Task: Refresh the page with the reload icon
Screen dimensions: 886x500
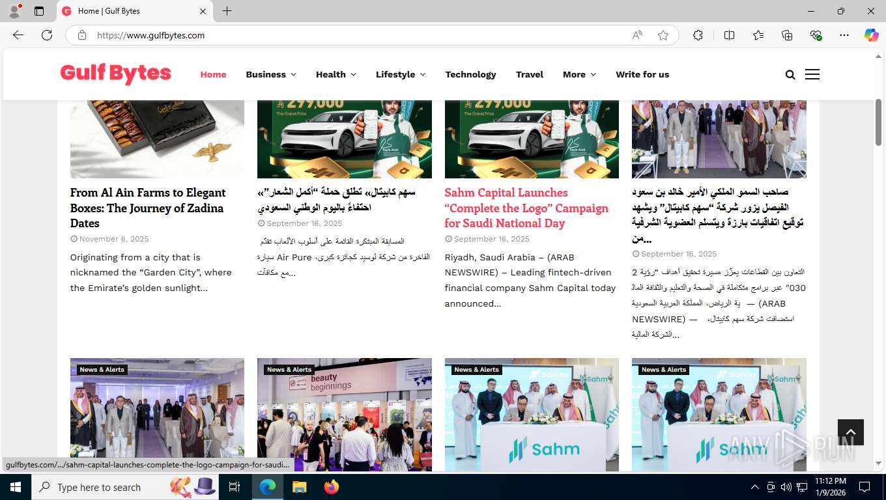Action: pyautogui.click(x=47, y=35)
